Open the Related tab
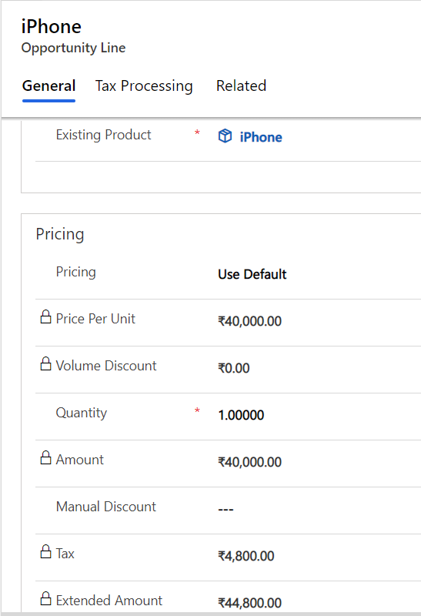 click(241, 85)
